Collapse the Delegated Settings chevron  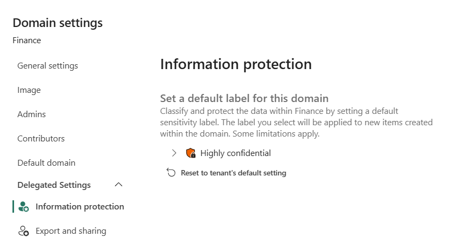click(118, 185)
